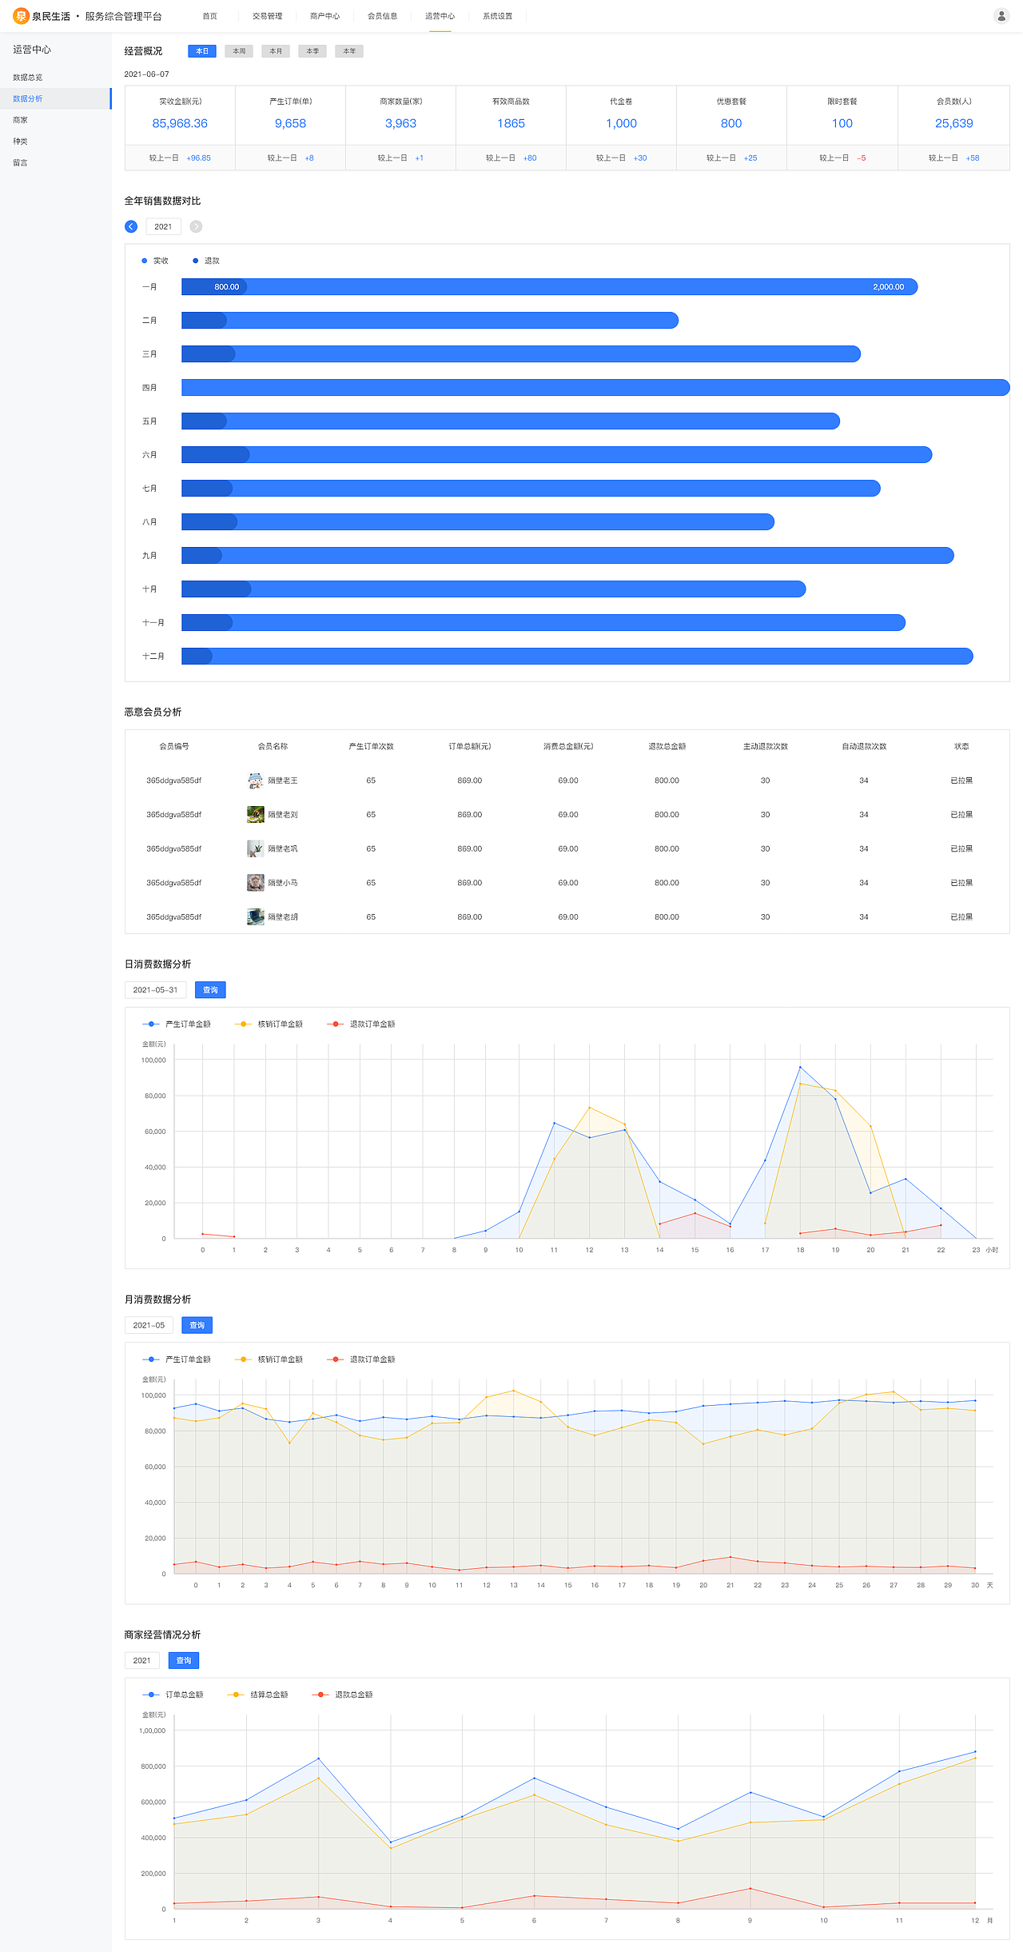Image resolution: width=1023 pixels, height=1952 pixels.
Task: Click the 一月 sales bar
Action: pos(549,287)
